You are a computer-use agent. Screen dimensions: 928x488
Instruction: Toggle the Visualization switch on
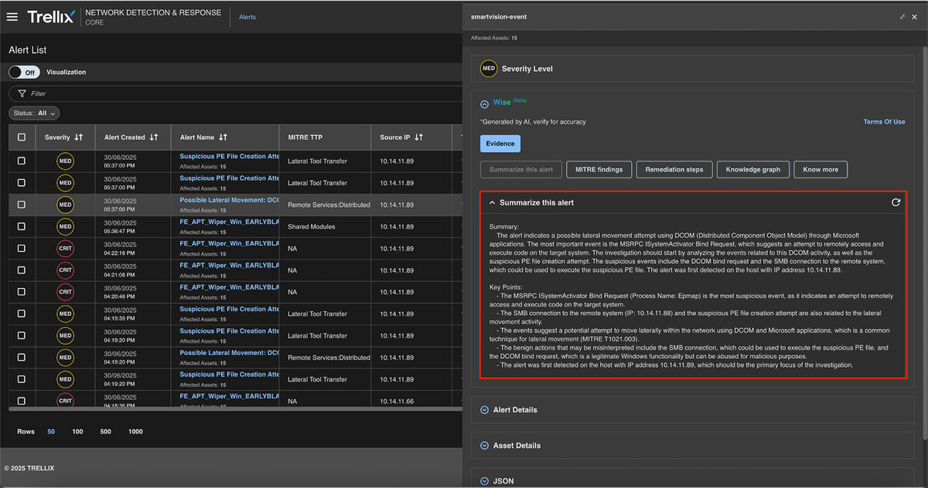point(24,72)
